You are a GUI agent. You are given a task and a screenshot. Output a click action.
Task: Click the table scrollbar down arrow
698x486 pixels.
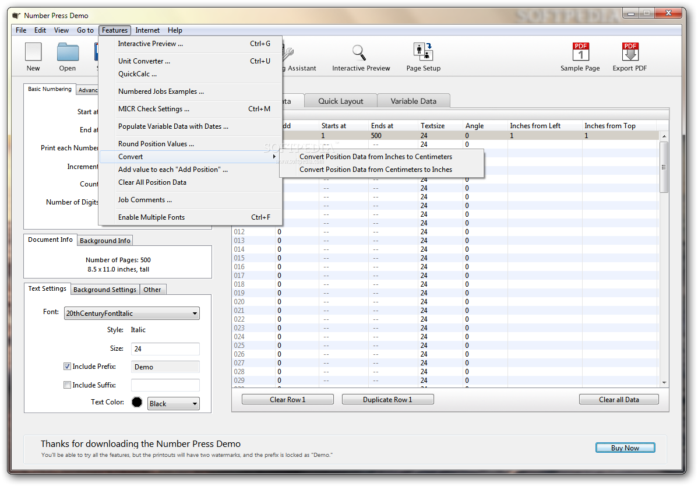coord(664,382)
